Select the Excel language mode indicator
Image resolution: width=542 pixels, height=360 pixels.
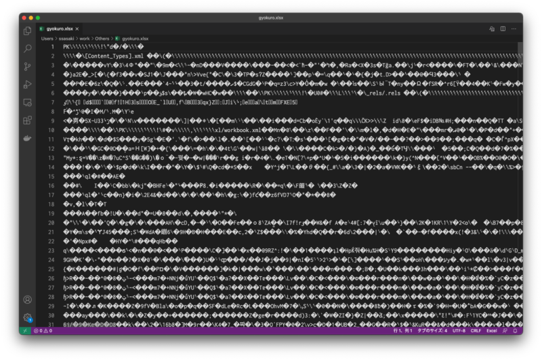click(492, 331)
